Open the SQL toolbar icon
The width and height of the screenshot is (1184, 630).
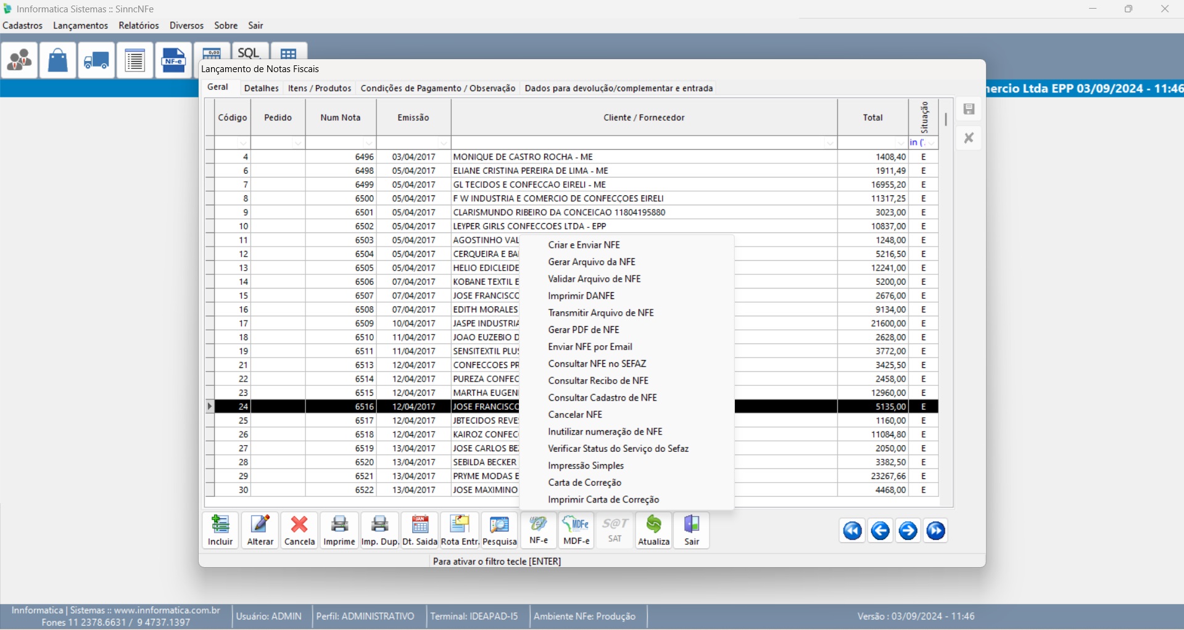(250, 52)
